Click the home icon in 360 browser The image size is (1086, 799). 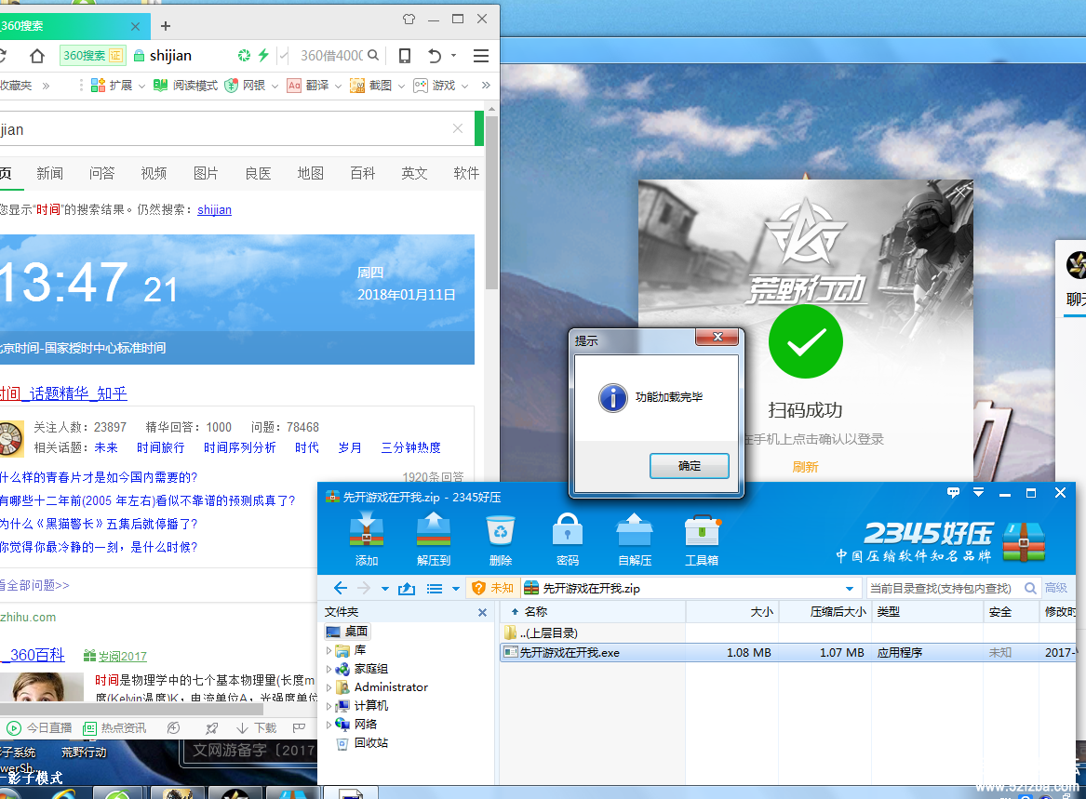(36, 56)
